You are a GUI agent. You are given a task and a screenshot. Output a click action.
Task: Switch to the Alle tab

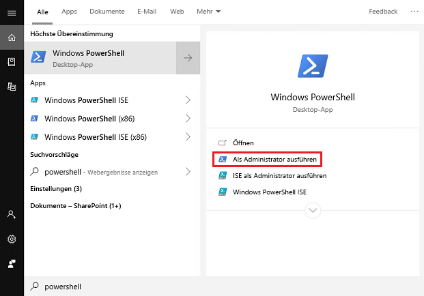pos(42,12)
